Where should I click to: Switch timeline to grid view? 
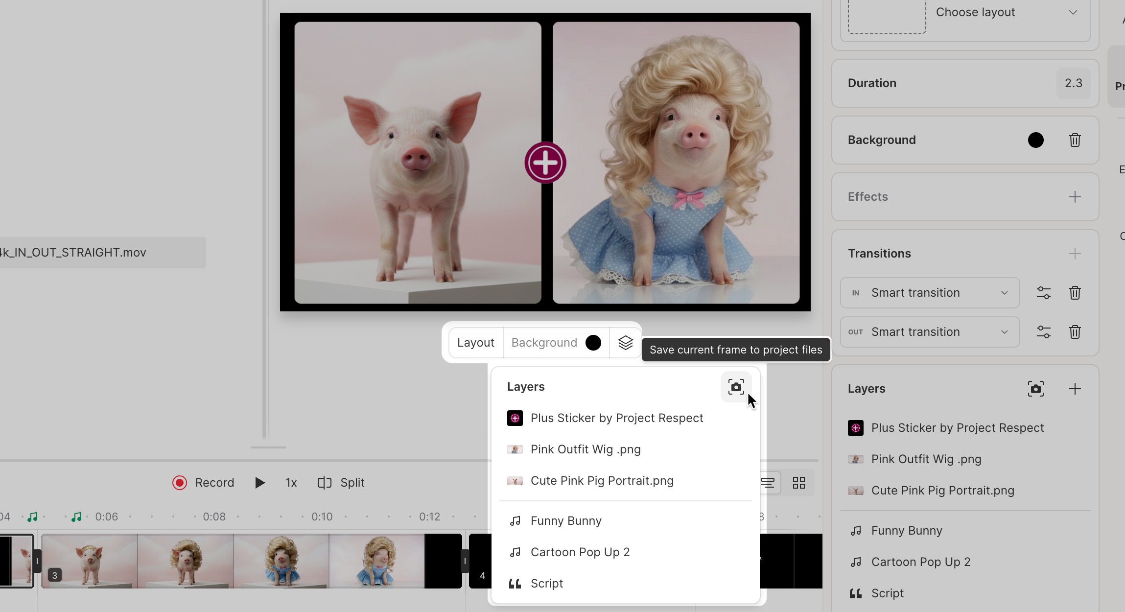[x=798, y=483]
